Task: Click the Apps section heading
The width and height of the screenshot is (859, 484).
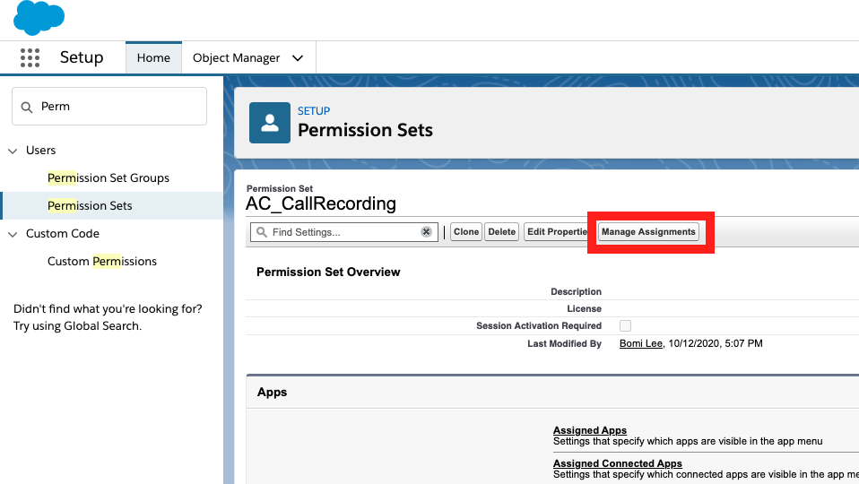Action: (273, 392)
